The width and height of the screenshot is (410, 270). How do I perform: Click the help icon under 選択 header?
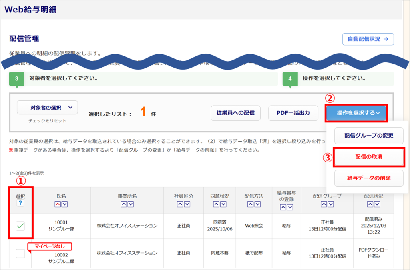[x=20, y=204]
